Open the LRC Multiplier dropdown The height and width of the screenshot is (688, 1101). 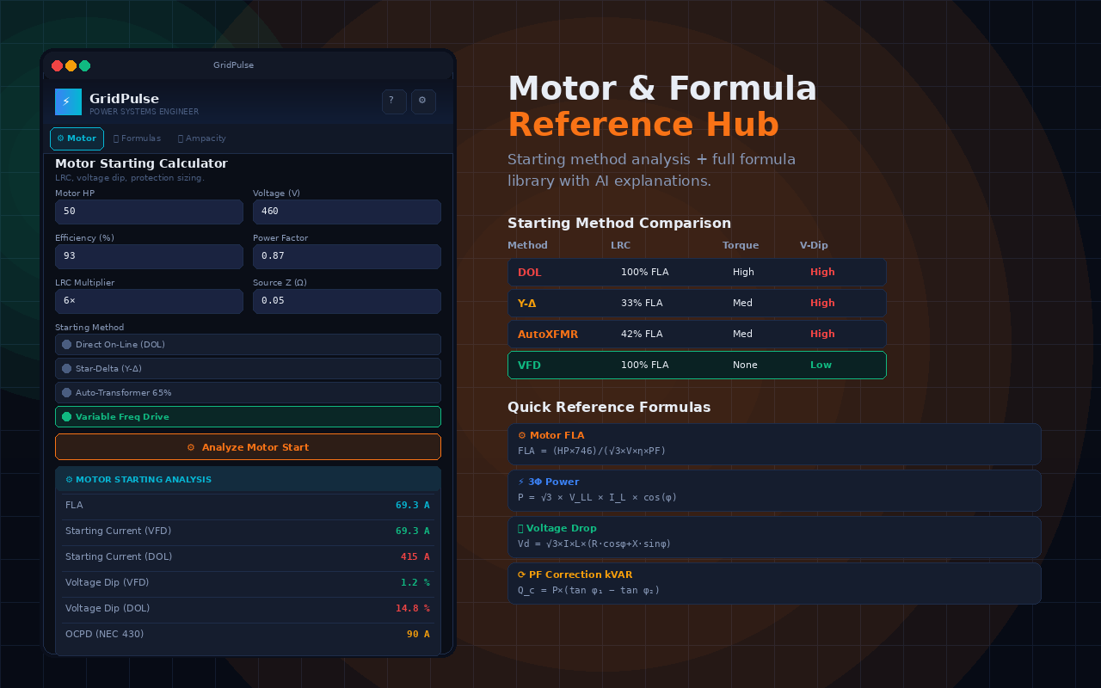click(x=149, y=301)
